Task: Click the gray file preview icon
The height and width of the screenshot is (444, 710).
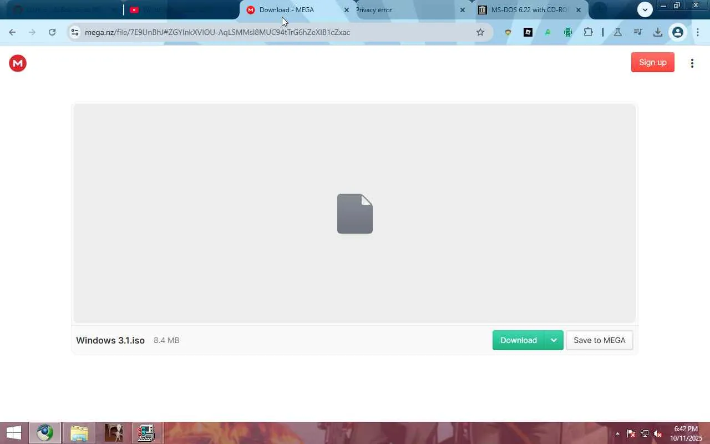Action: [355, 214]
